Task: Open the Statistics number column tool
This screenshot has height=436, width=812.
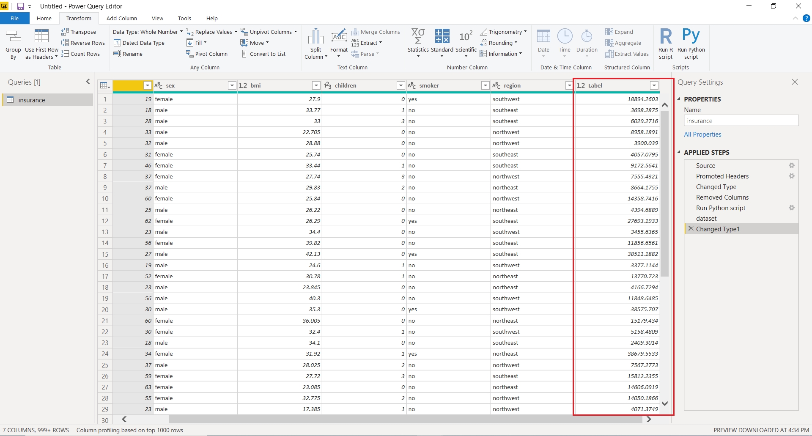Action: [x=418, y=37]
